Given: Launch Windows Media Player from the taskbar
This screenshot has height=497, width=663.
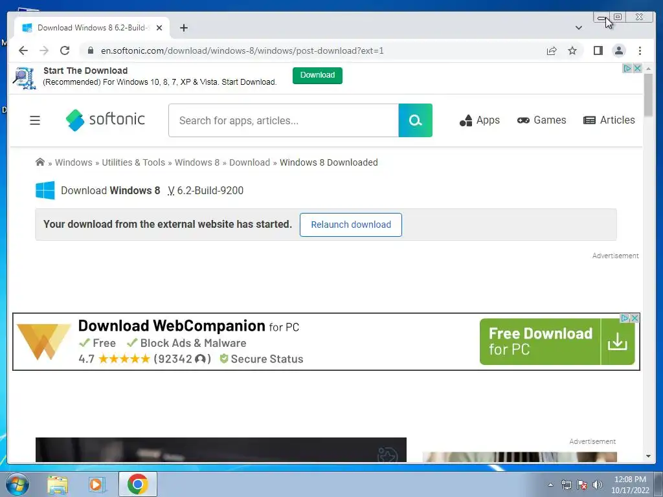Looking at the screenshot, I should point(97,484).
